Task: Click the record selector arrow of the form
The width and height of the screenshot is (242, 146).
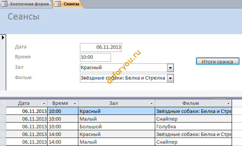Action: click(x=3, y=38)
